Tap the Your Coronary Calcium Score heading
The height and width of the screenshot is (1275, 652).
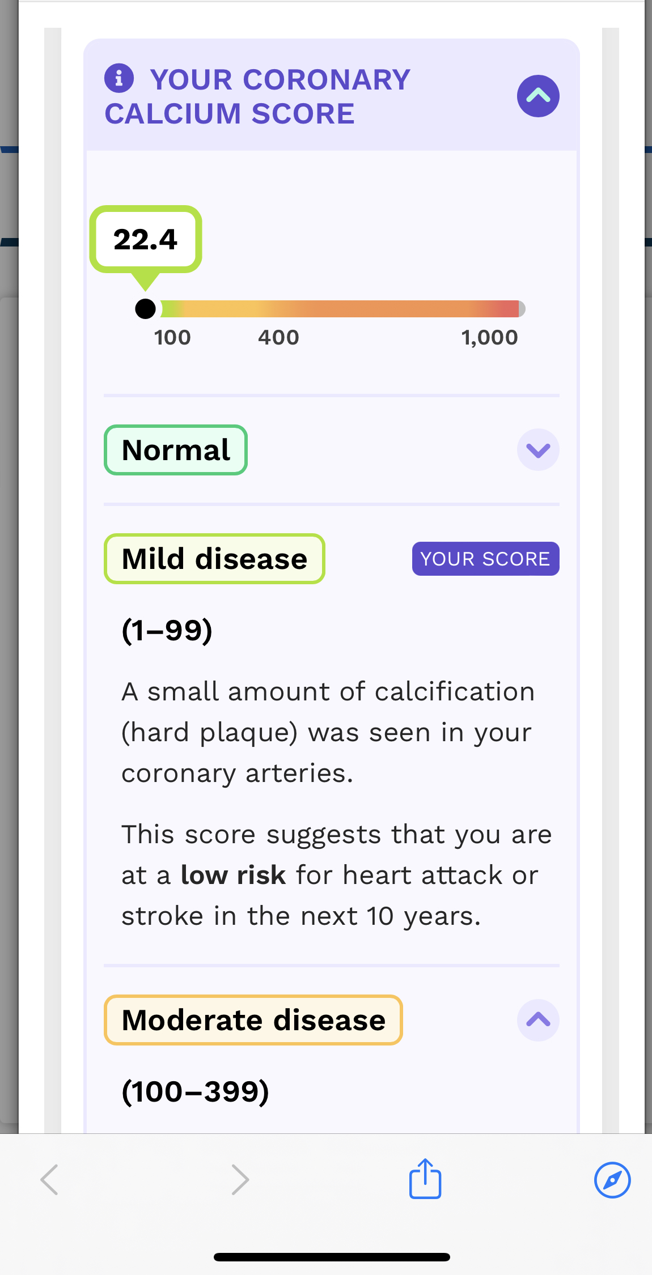point(258,96)
